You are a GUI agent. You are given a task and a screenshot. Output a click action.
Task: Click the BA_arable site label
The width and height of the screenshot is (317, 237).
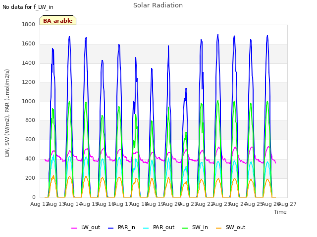[x=58, y=21]
